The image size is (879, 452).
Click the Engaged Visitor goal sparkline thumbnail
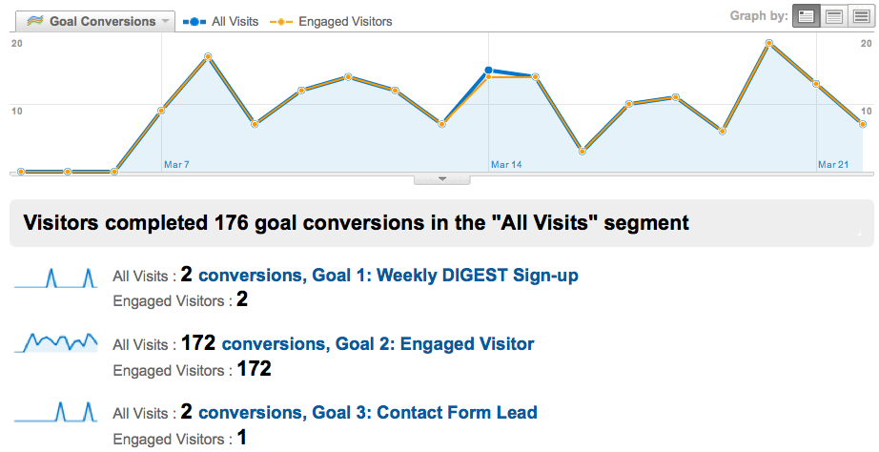tap(55, 342)
